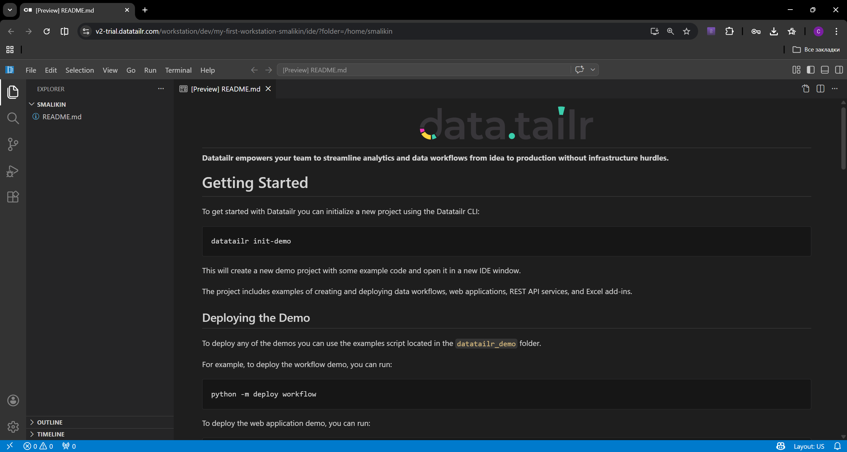Open the File menu

pos(31,70)
